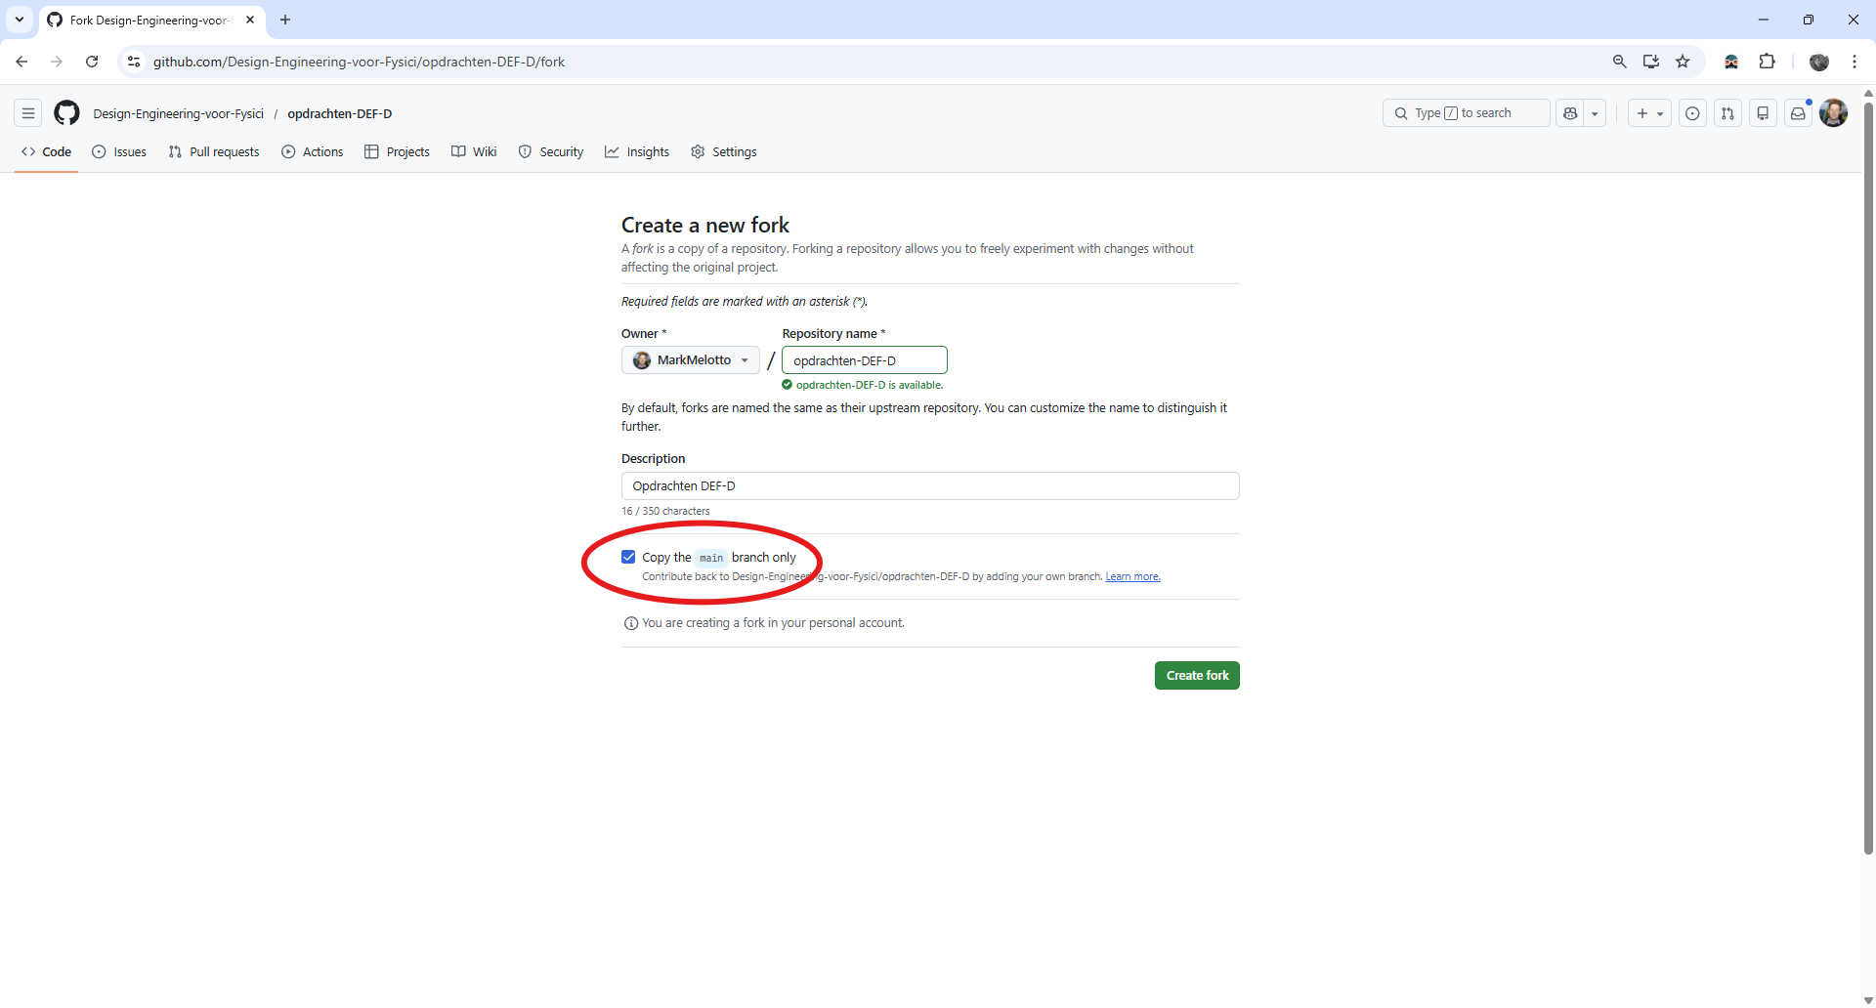View your issues from header icon
The image size is (1876, 1008).
coord(1692,113)
